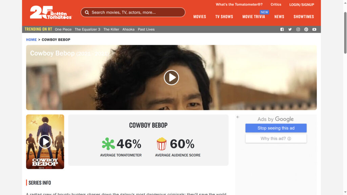Image resolution: width=347 pixels, height=195 pixels.
Task: Click the Home breadcrumb link
Action: [31, 40]
